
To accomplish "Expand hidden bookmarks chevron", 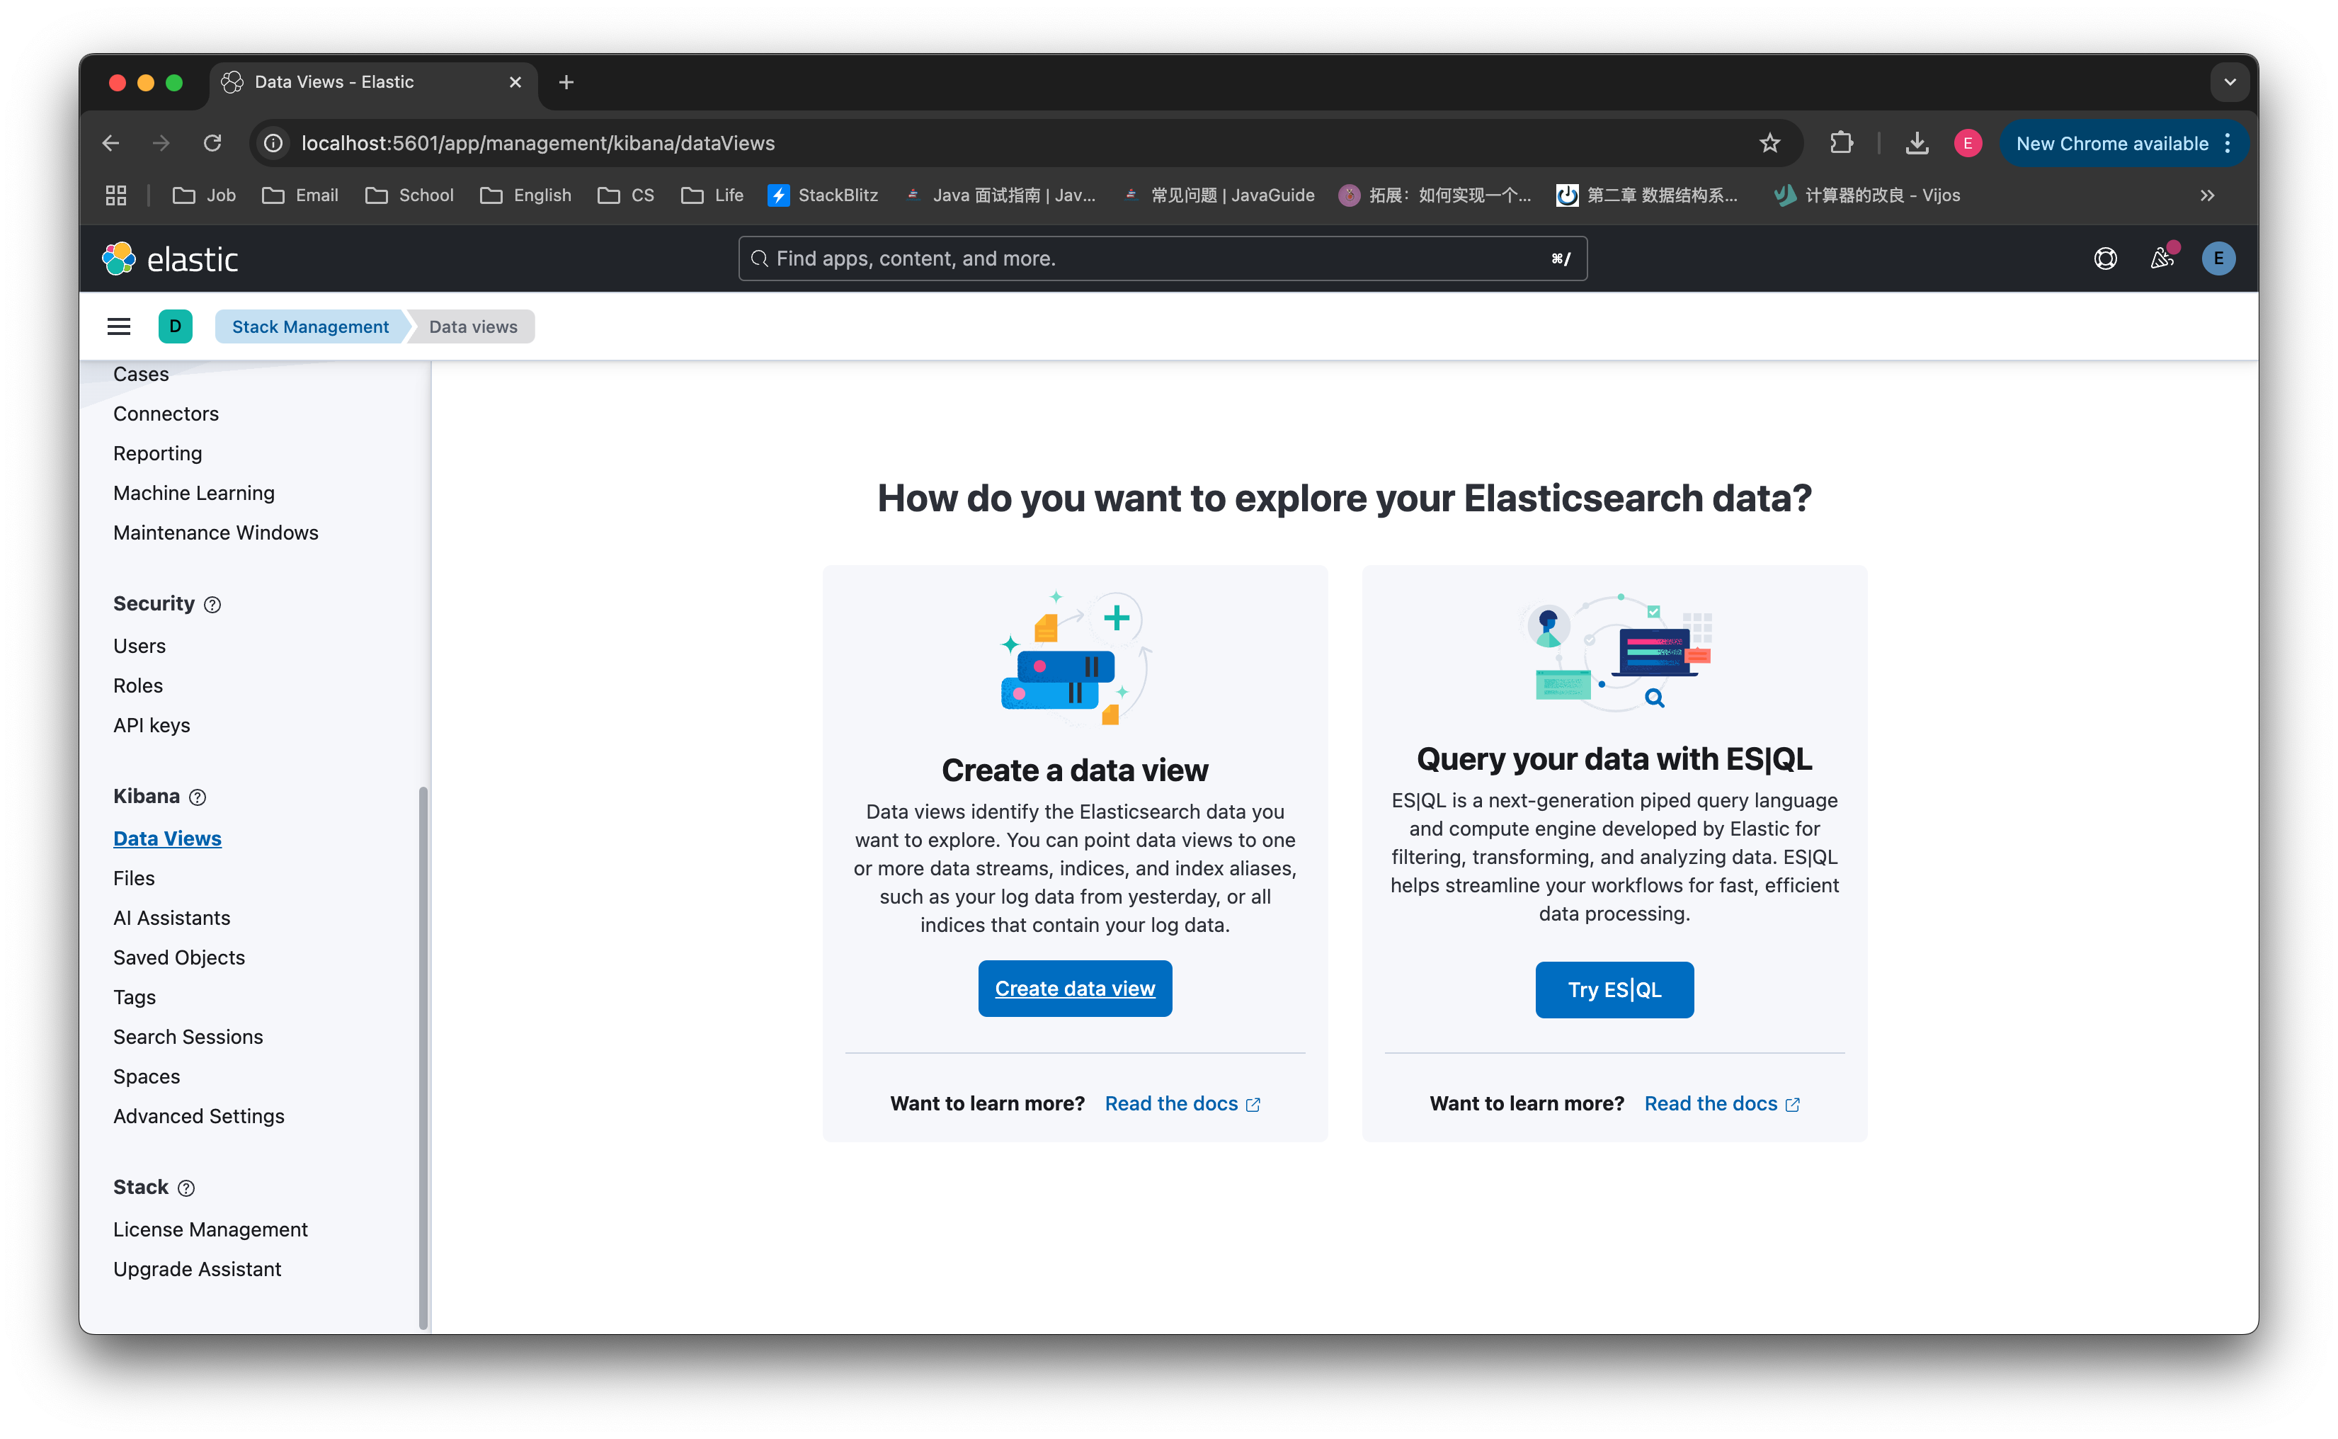I will pos(2207,195).
